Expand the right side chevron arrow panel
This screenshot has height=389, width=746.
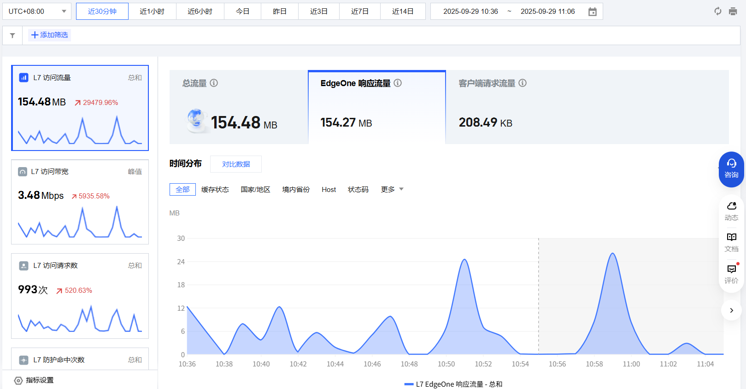click(x=731, y=310)
